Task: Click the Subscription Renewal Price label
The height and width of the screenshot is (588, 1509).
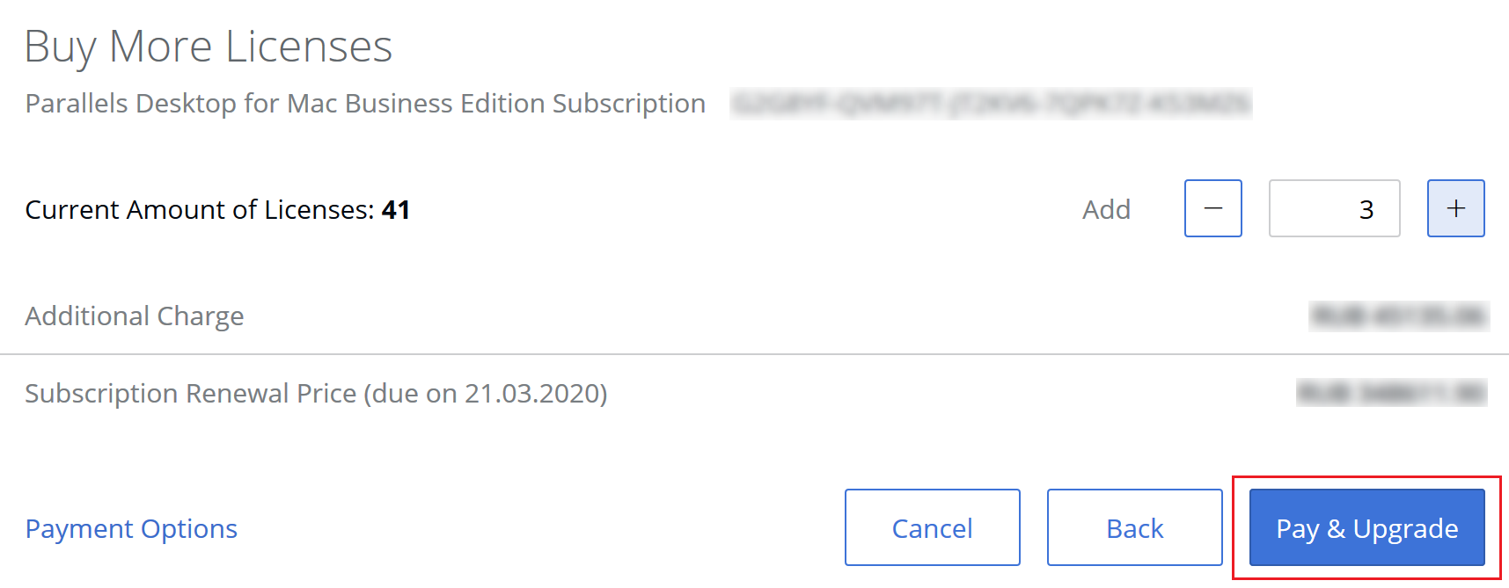Action: (x=190, y=394)
